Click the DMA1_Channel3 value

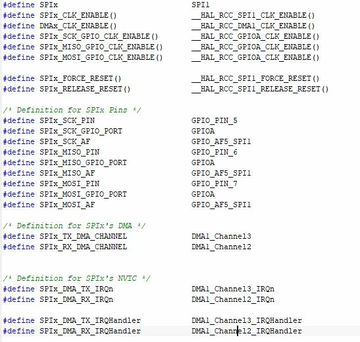(x=221, y=237)
